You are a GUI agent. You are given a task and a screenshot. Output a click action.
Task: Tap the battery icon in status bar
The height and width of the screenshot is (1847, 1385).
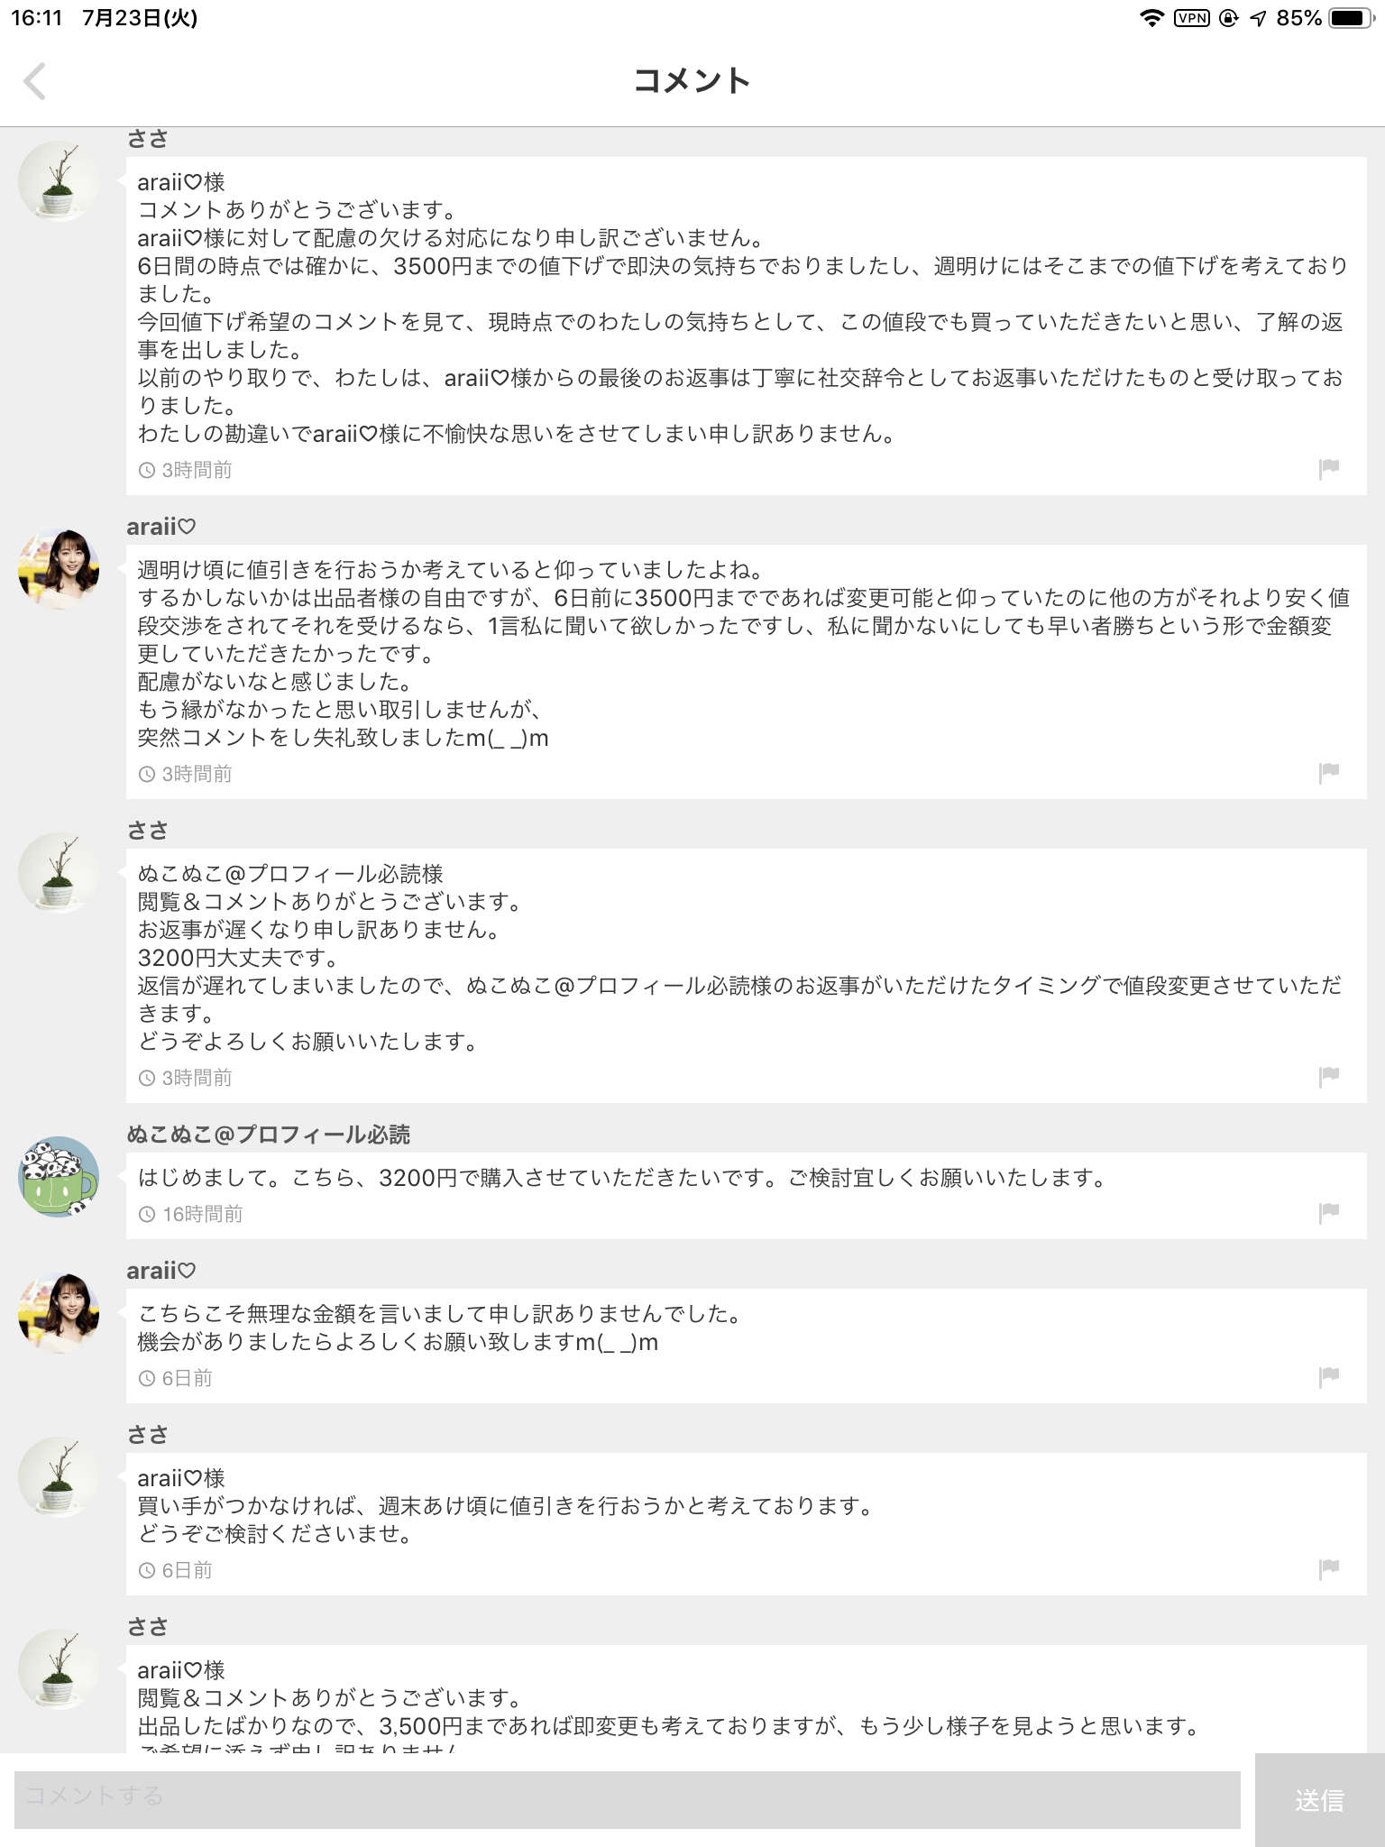point(1351,18)
